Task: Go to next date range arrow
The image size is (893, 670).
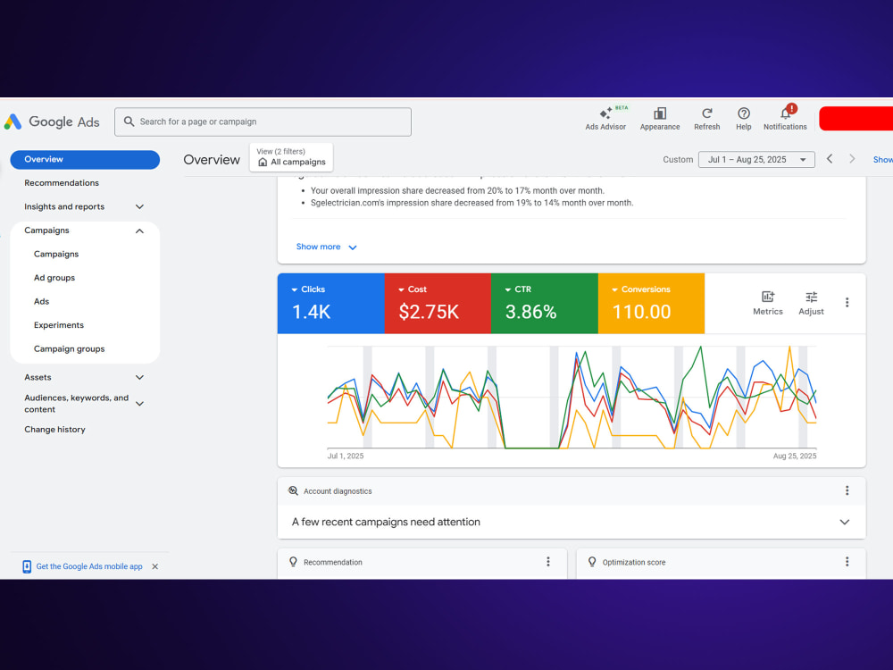Action: 852,159
